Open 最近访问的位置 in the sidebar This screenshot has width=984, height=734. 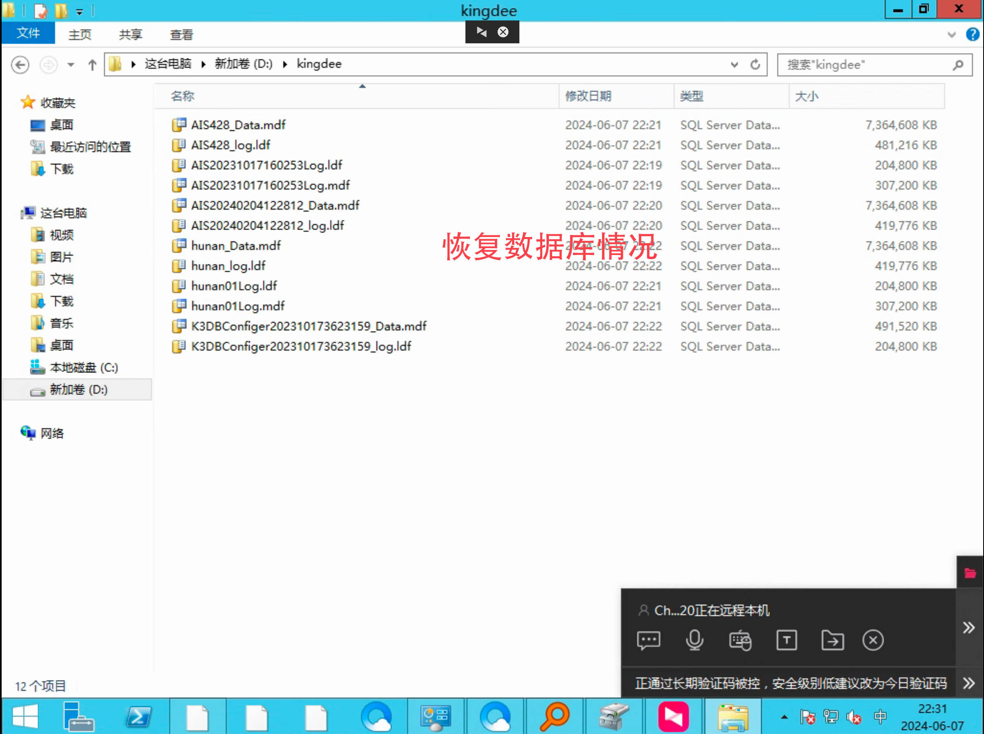coord(90,147)
